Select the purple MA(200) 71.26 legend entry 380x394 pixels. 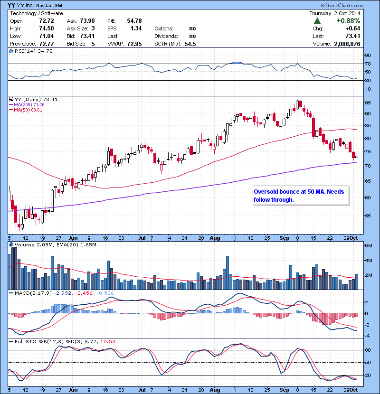click(27, 105)
